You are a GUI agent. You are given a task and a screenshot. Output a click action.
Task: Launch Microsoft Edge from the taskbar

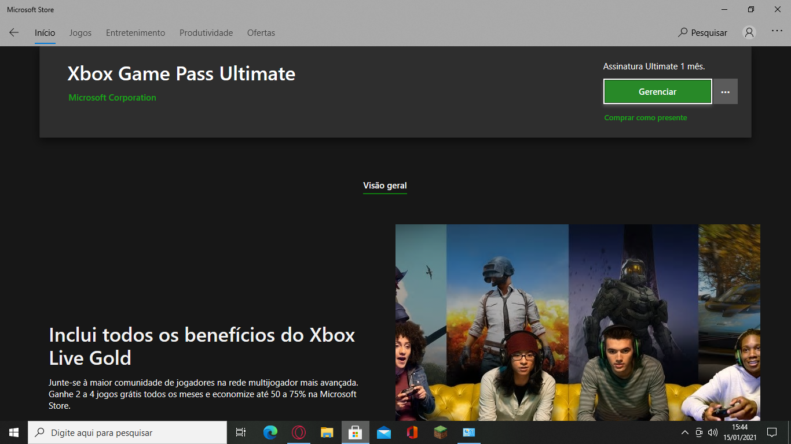click(270, 432)
